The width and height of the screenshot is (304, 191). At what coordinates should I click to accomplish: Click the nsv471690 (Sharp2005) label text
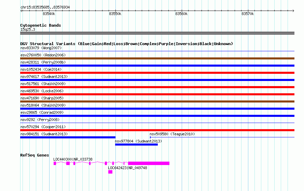click(x=42, y=98)
